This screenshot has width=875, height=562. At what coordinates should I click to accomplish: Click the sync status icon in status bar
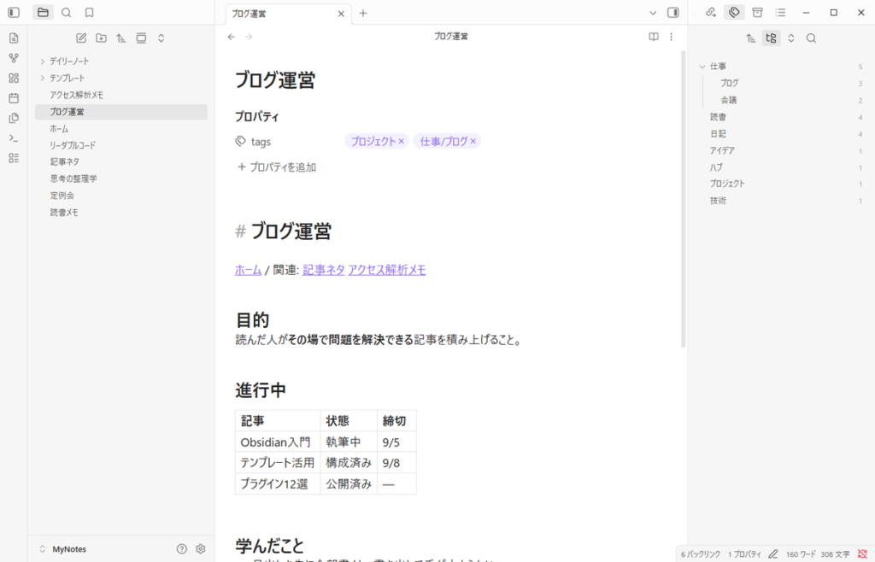pos(862,553)
